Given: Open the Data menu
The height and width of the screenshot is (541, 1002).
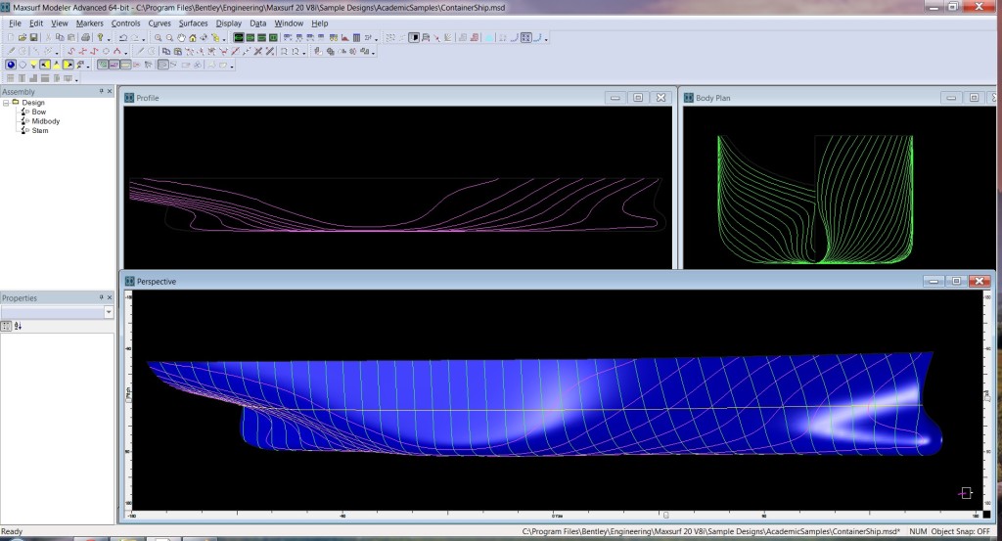Looking at the screenshot, I should [257, 23].
